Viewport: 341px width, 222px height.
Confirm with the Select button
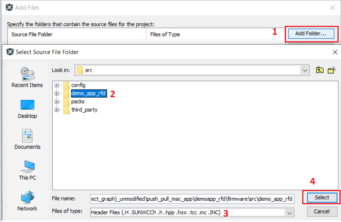tap(322, 198)
